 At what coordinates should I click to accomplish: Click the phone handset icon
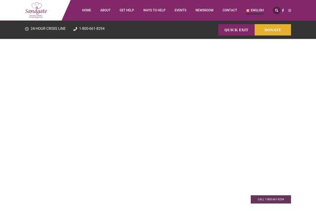pos(75,29)
